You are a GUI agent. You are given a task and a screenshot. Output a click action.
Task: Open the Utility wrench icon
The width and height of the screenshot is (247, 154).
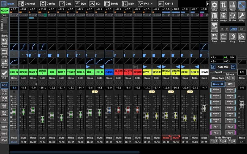(x=242, y=16)
